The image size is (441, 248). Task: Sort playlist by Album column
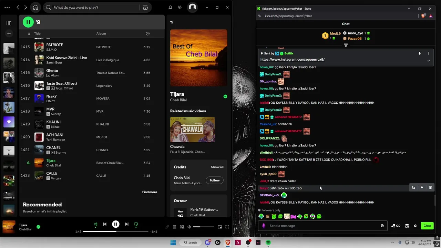tap(101, 33)
